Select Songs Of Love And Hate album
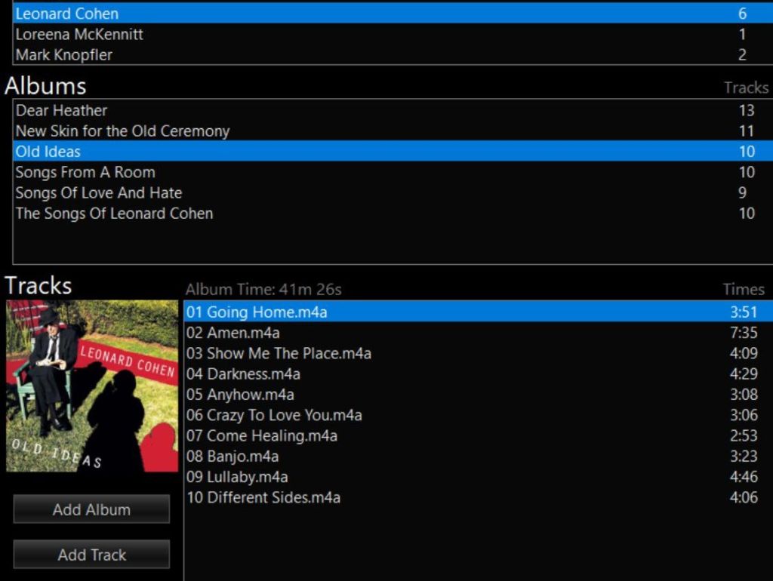 pyautogui.click(x=99, y=193)
